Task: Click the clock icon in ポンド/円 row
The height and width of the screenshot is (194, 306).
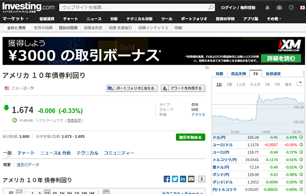Action: tap(301, 174)
